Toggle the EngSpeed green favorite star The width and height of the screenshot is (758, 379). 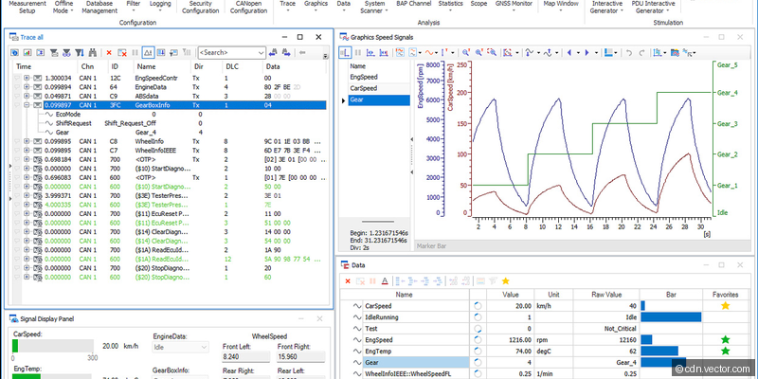pyautogui.click(x=725, y=338)
